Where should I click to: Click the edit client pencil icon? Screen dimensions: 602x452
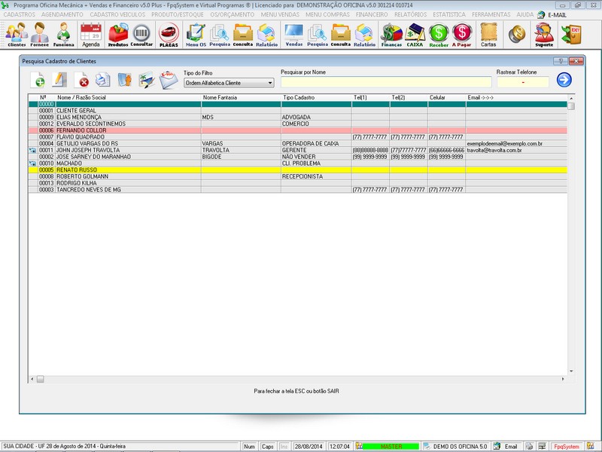coord(60,80)
